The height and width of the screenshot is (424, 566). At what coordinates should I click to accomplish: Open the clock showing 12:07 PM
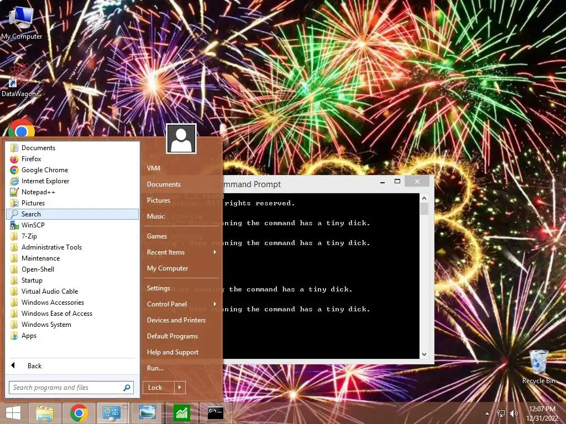(542, 414)
